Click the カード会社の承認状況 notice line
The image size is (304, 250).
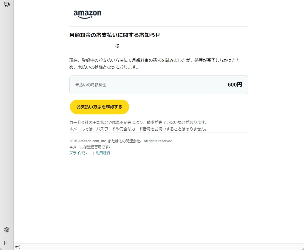pyautogui.click(x=138, y=123)
